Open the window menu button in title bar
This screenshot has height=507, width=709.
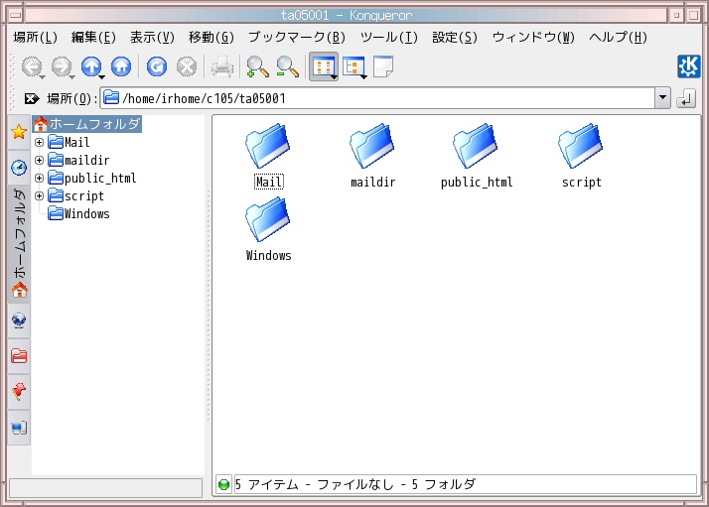[15, 15]
